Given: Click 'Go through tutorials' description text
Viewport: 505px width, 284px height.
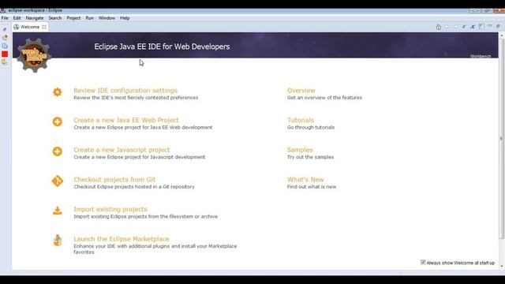Looking at the screenshot, I should [311, 127].
